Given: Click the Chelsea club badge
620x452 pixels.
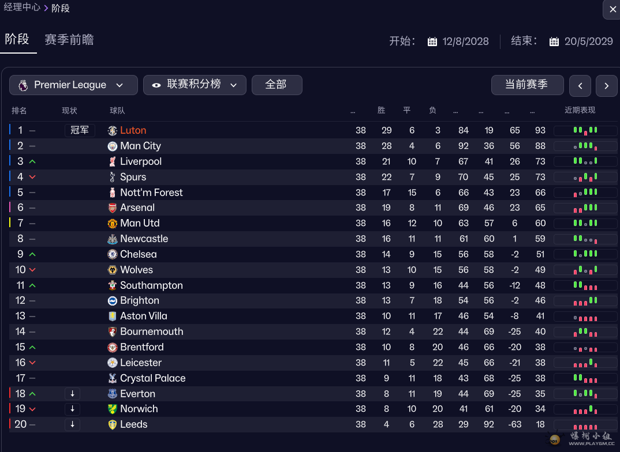Looking at the screenshot, I should point(113,254).
